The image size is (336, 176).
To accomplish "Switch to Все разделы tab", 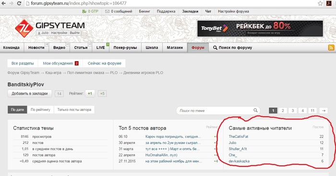I will [23, 63].
